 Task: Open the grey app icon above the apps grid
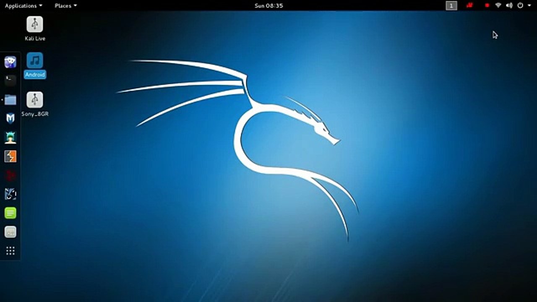coord(10,232)
